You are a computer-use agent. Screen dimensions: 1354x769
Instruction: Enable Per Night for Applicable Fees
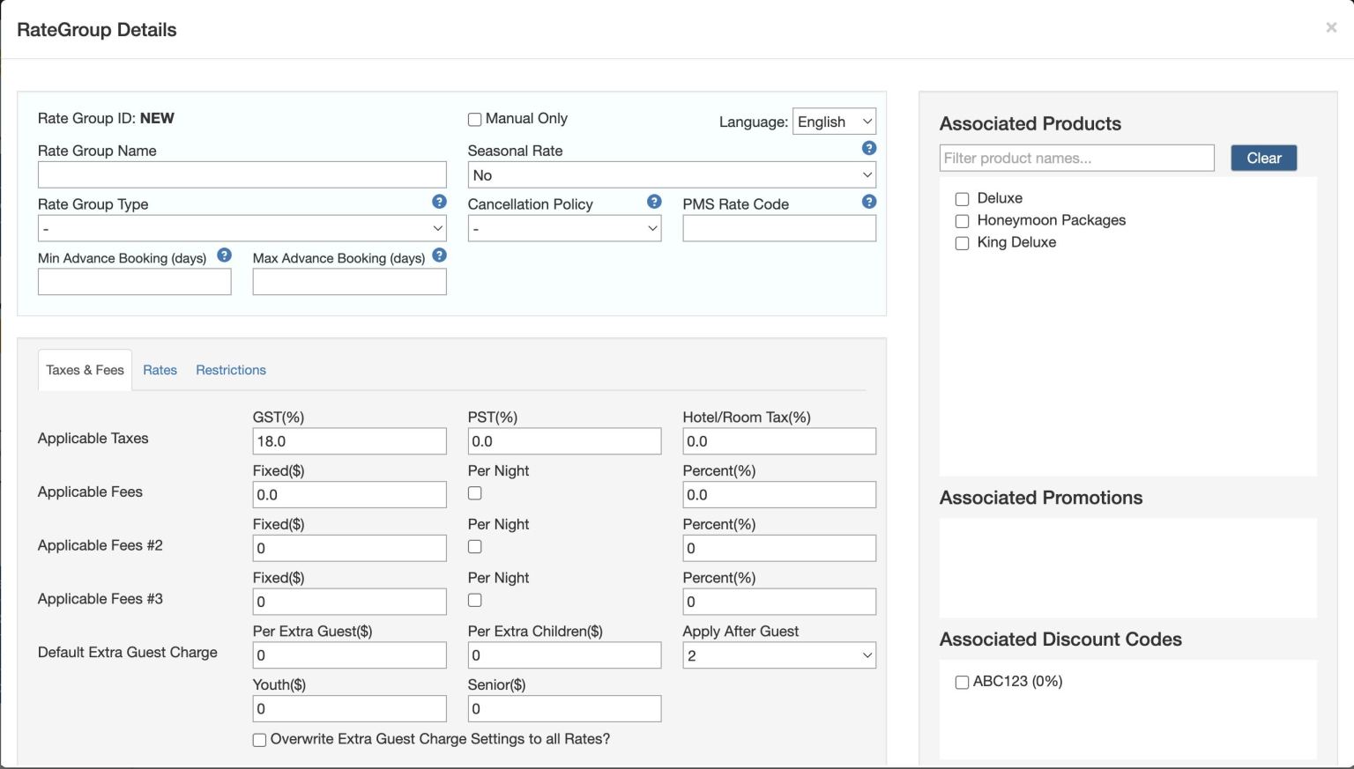pos(474,494)
